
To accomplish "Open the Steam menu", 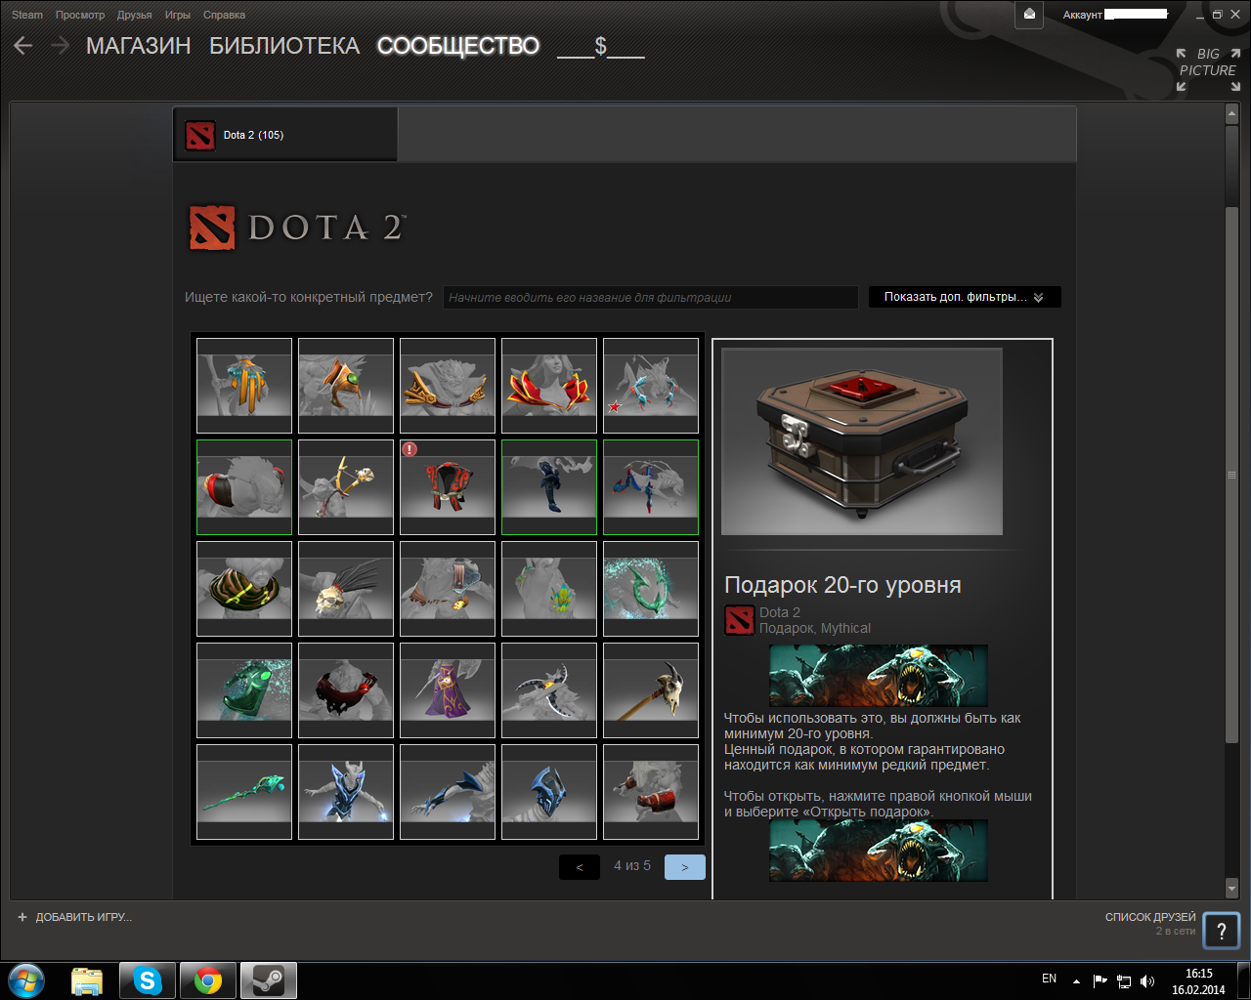I will pos(27,15).
